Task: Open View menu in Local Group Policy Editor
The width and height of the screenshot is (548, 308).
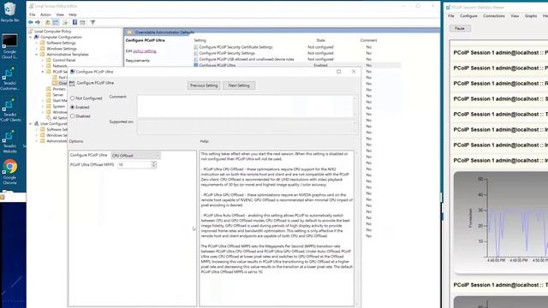Action: pos(60,15)
